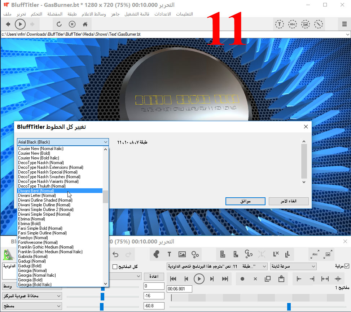The height and width of the screenshot is (312, 351).
Task: Open the طبقة menu
Action: click(72, 14)
